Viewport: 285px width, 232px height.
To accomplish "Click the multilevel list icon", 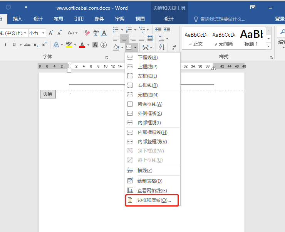I will pyautogui.click(x=142, y=29).
